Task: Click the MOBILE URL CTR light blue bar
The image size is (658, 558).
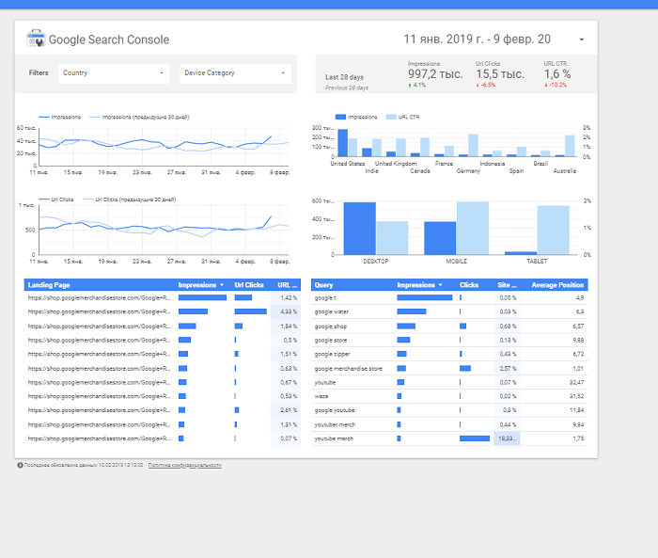Action: point(473,227)
